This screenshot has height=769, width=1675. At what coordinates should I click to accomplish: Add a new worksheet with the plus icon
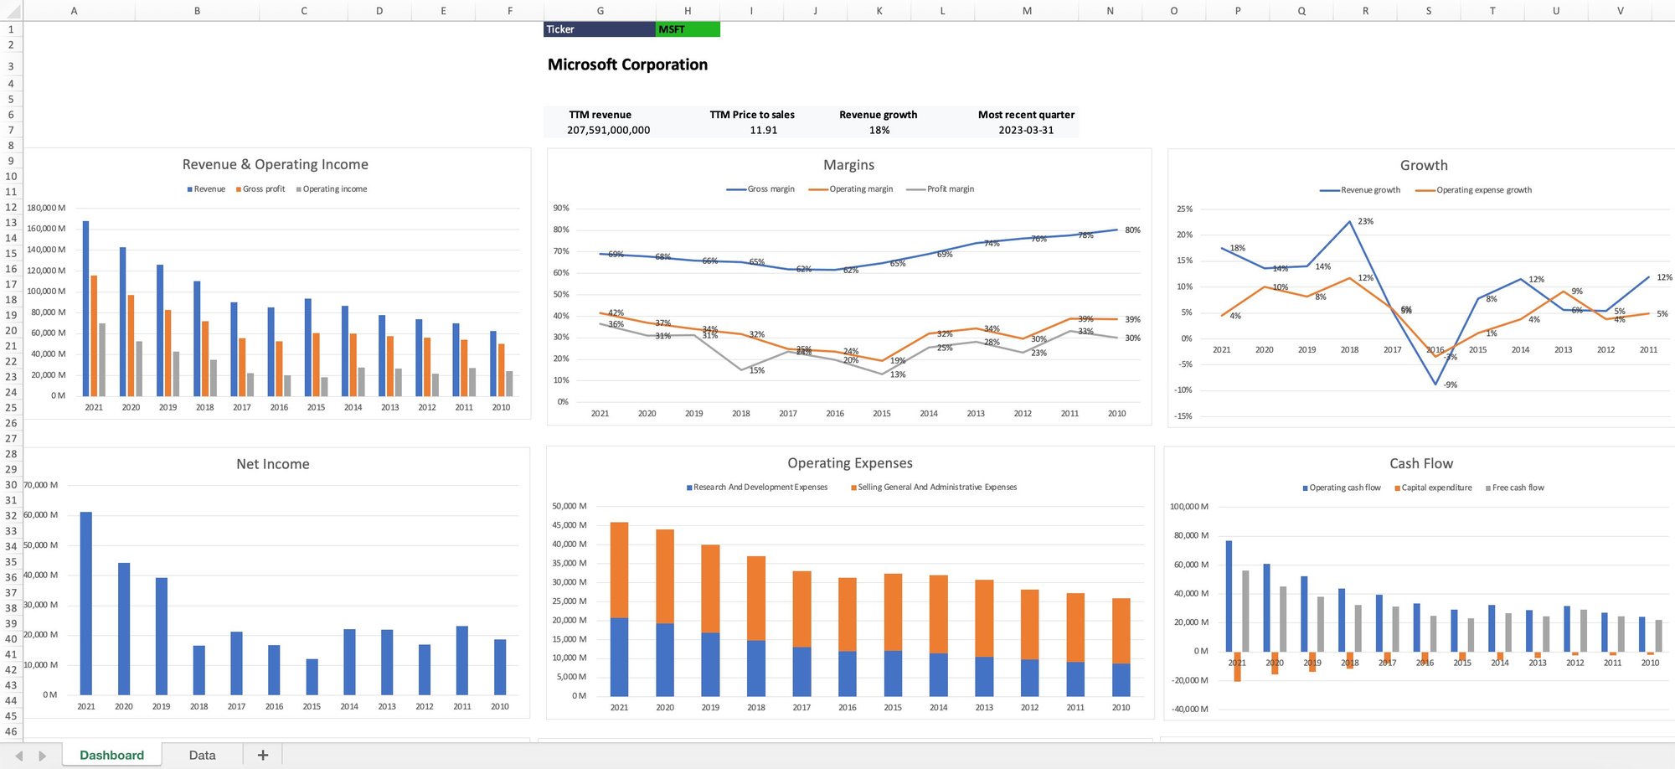[x=262, y=755]
